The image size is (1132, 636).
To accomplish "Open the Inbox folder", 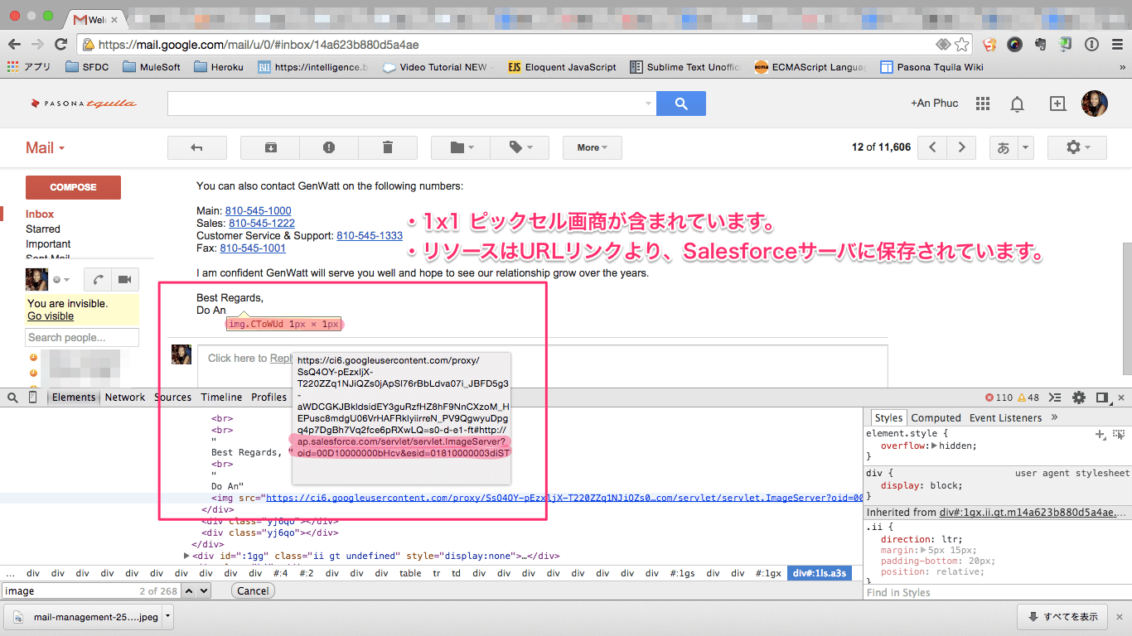I will coord(40,214).
